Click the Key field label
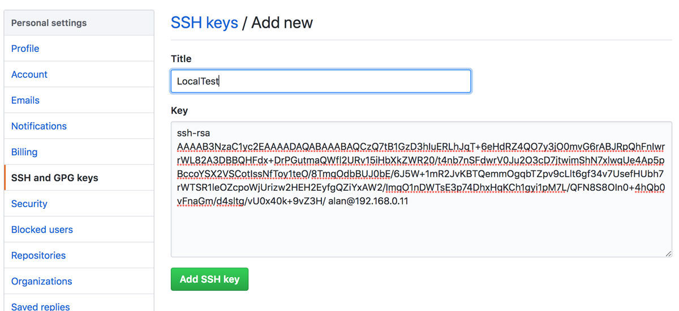 click(179, 111)
